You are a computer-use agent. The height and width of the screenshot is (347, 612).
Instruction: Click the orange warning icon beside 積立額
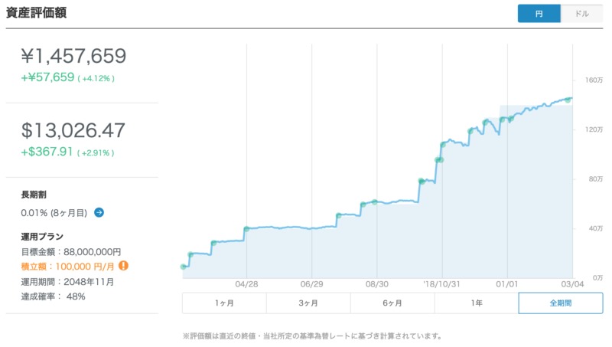123,266
